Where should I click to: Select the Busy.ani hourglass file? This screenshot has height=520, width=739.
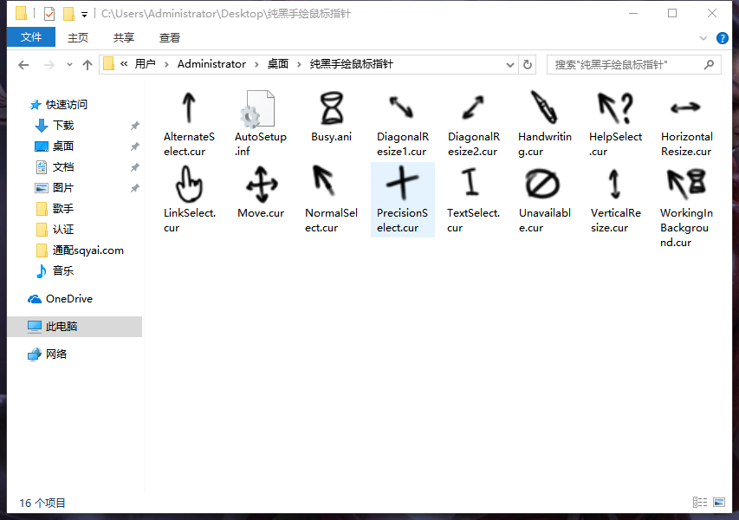(331, 118)
